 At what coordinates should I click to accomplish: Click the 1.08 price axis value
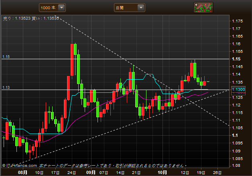(x=236, y=166)
